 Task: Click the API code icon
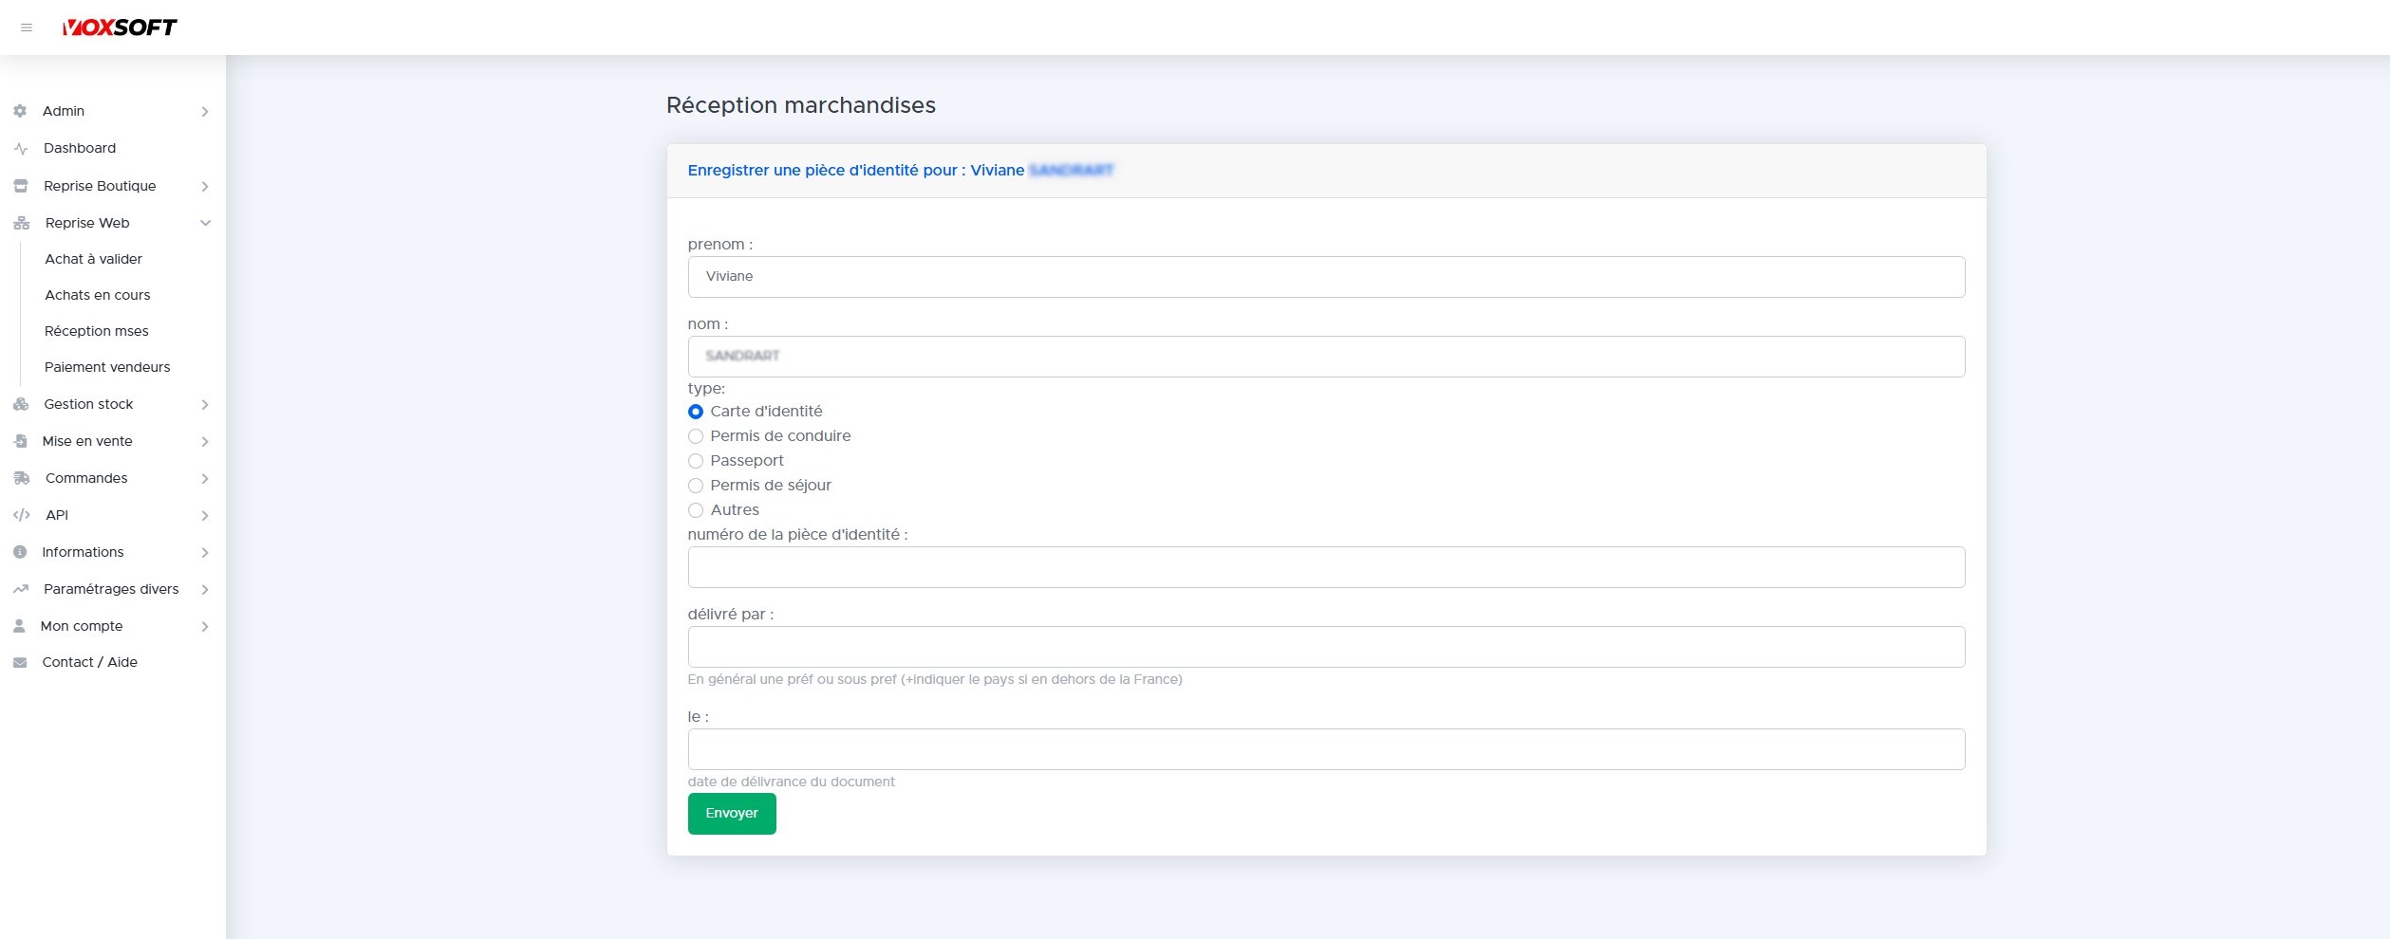[21, 515]
